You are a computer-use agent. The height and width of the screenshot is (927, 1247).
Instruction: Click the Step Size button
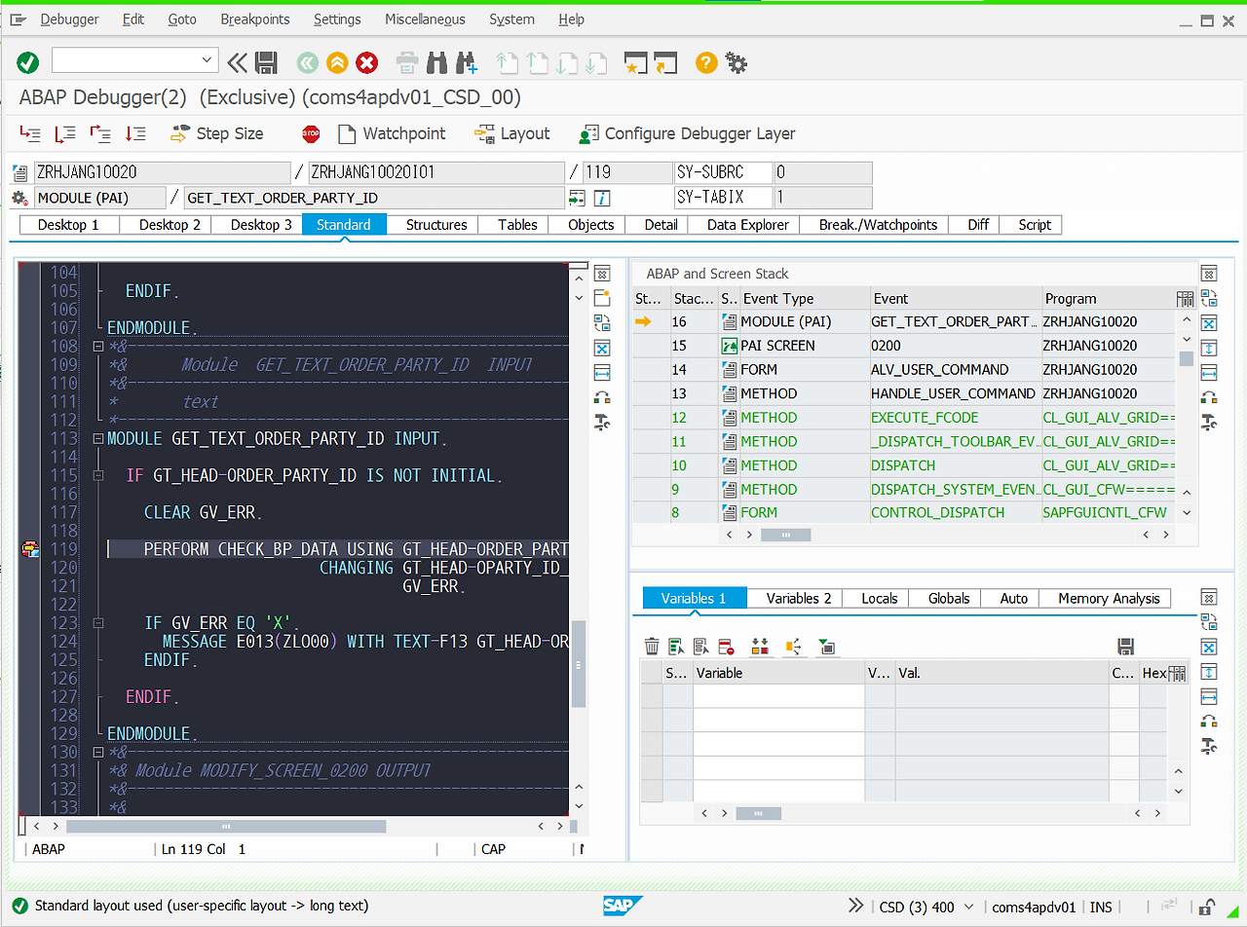(x=216, y=133)
